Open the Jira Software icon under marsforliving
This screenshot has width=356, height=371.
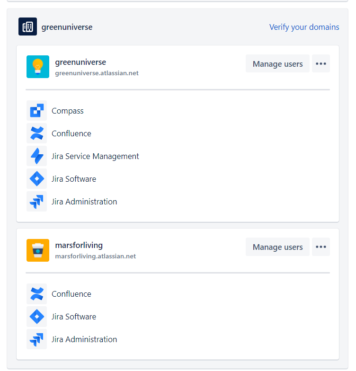(37, 316)
